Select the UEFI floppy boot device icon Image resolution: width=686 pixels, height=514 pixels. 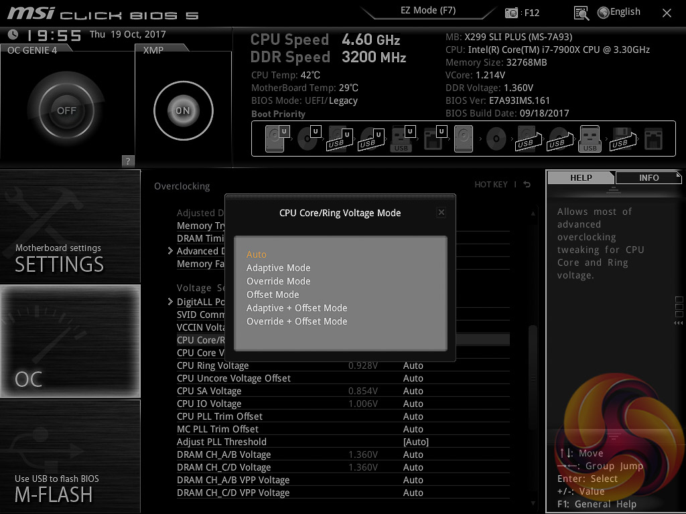[x=434, y=139]
